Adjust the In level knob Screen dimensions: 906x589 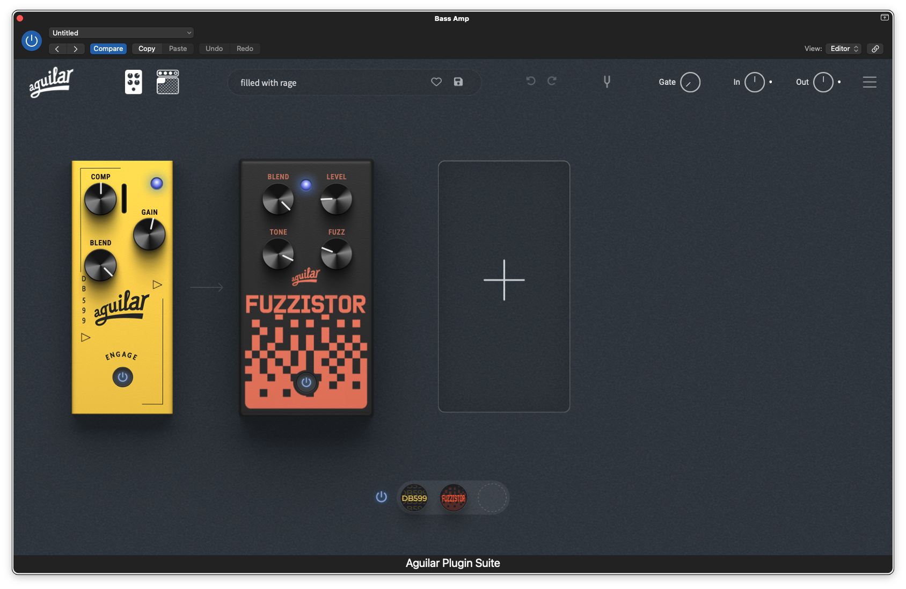(x=755, y=82)
